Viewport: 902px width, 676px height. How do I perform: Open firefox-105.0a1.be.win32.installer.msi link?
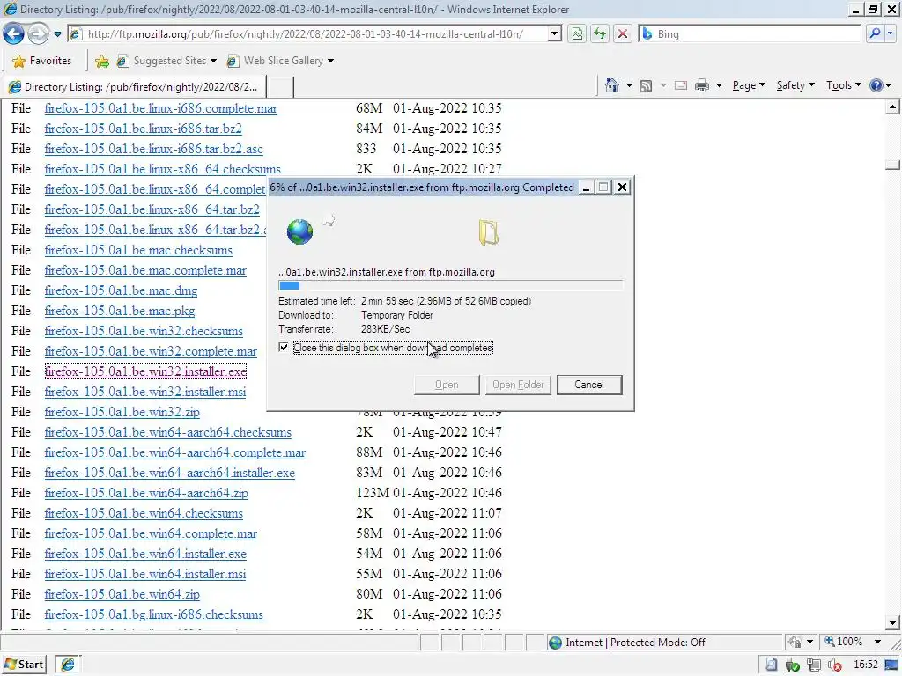point(145,392)
